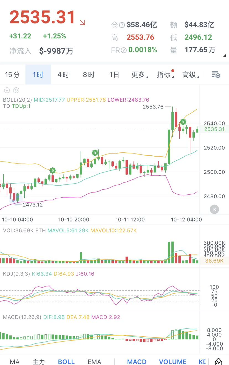Select the 主力 indicator option
This screenshot has width=229, height=365.
pos(39,361)
